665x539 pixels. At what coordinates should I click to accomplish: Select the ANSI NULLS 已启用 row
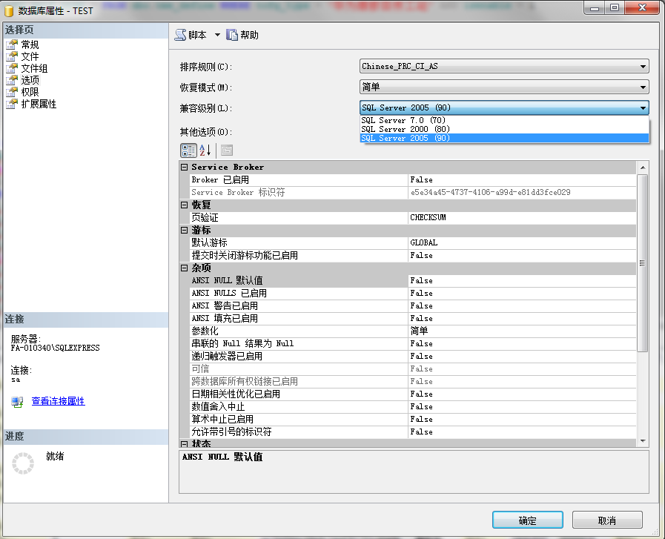tap(413, 293)
